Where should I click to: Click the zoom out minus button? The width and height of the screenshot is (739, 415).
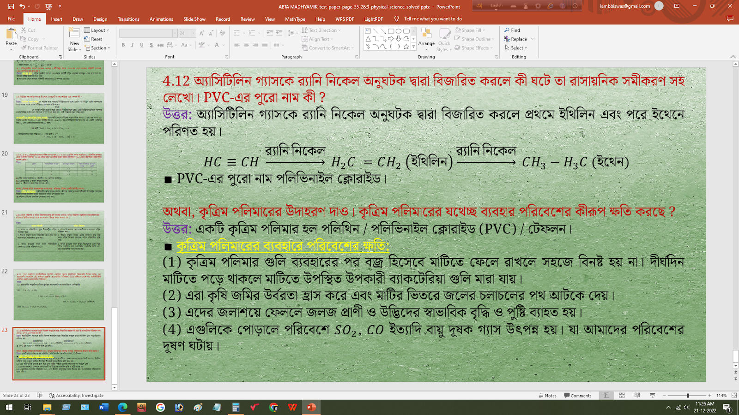click(x=664, y=396)
